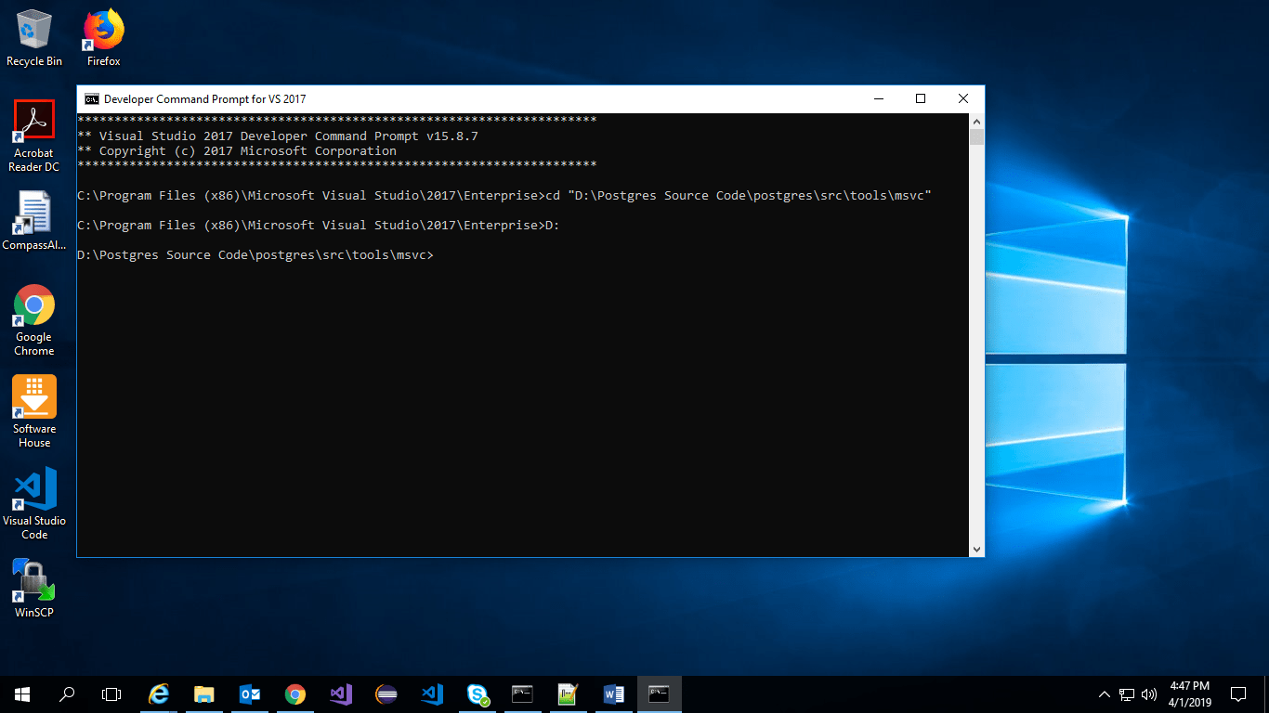The height and width of the screenshot is (713, 1269).
Task: Click the taskbar Search button
Action: [x=66, y=694]
